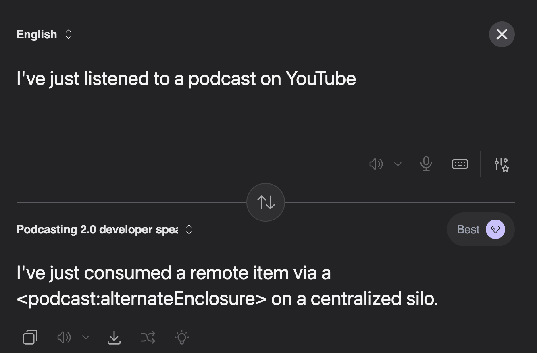
Task: Toggle the Best model option
Action: coord(468,229)
